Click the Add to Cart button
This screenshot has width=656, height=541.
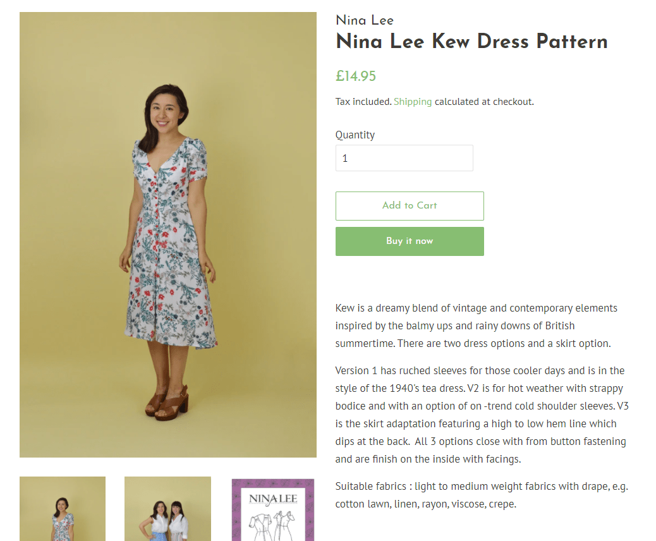click(x=410, y=205)
